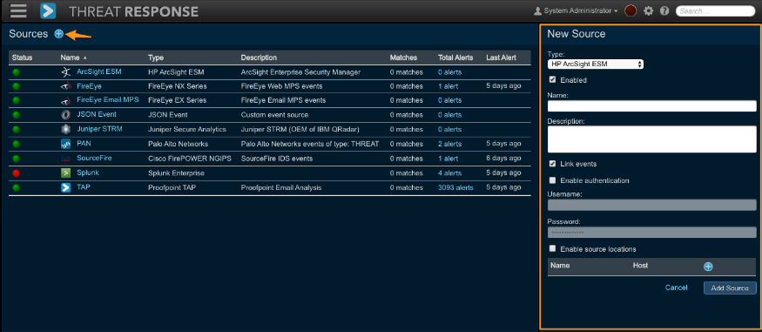Click the green status dot for TAP
Viewport: 762px width, 332px height.
(x=16, y=187)
